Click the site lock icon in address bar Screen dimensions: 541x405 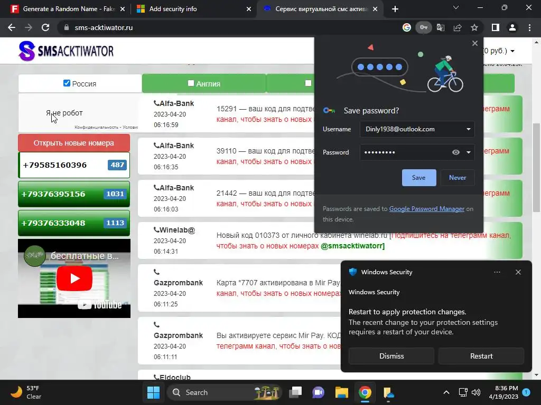(67, 27)
